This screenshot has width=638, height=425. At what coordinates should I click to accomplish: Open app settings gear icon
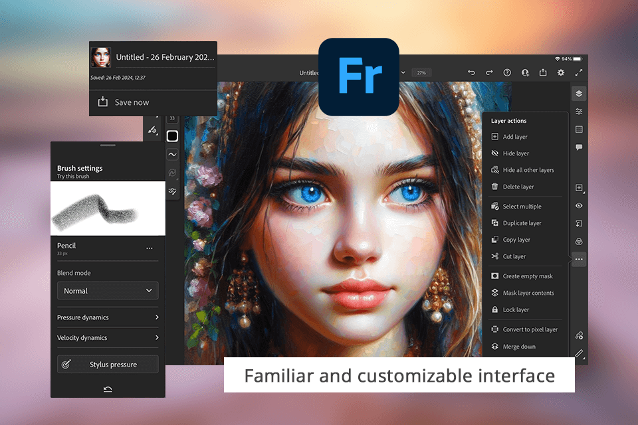(561, 72)
